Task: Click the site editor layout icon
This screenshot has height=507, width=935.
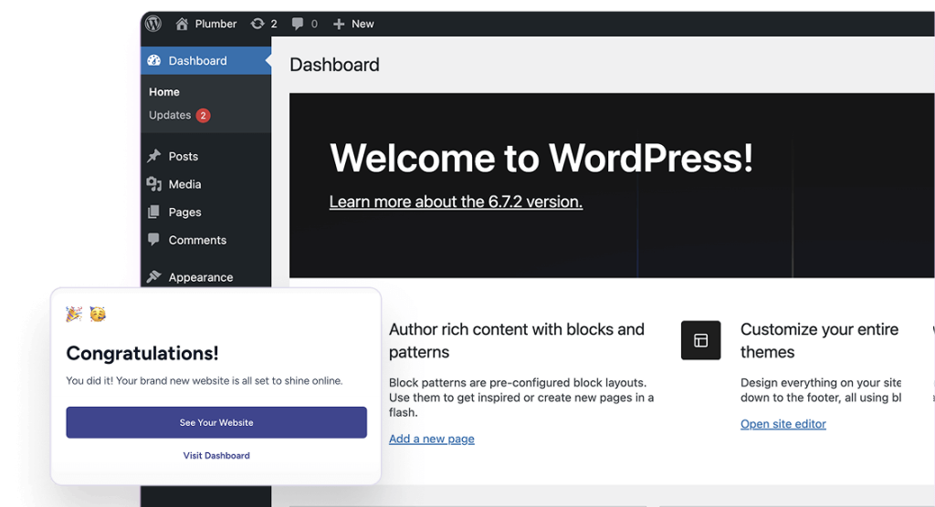Action: point(700,340)
